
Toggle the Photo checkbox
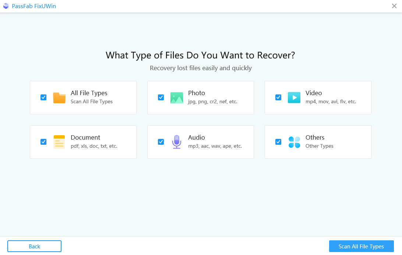coord(161,97)
